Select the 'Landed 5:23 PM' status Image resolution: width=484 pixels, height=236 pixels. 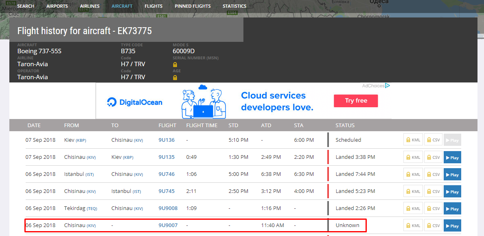click(355, 191)
